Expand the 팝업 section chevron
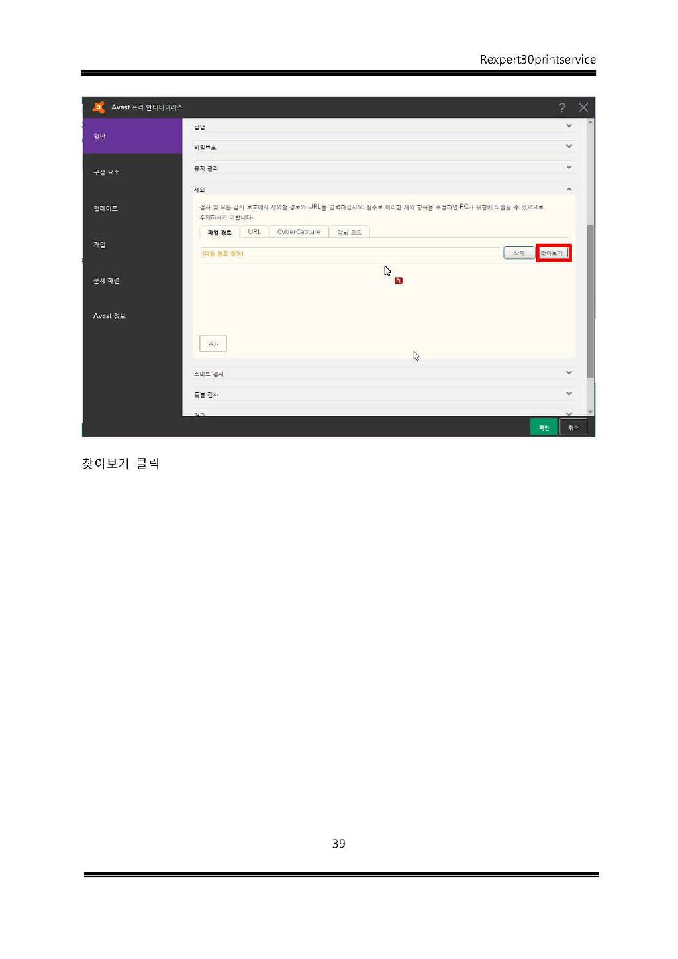 click(x=569, y=126)
